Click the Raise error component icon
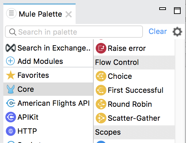Screen dimensions: 186x143 (x=101, y=48)
